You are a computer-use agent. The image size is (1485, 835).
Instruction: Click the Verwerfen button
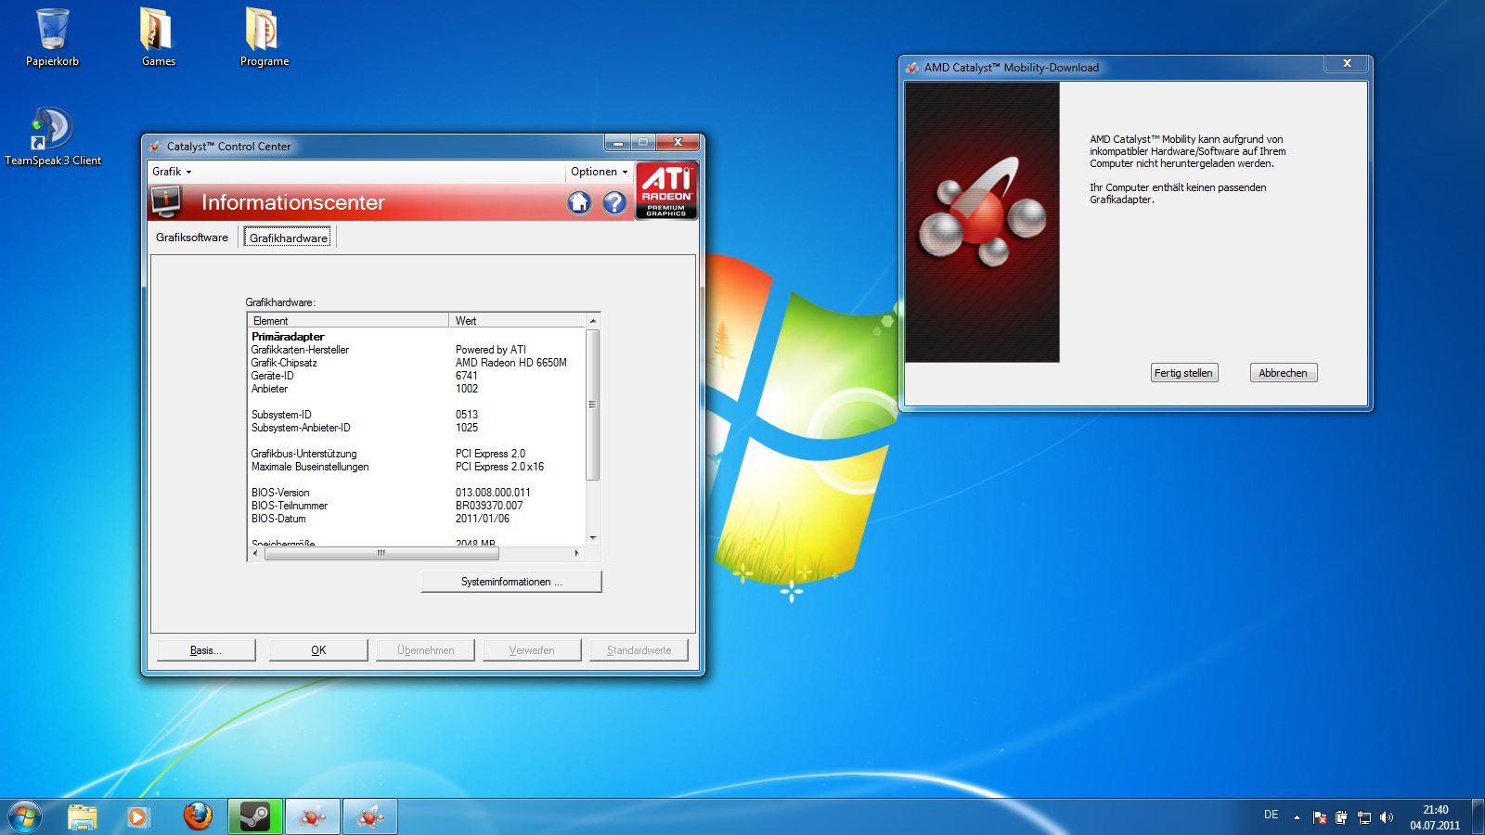pos(532,650)
